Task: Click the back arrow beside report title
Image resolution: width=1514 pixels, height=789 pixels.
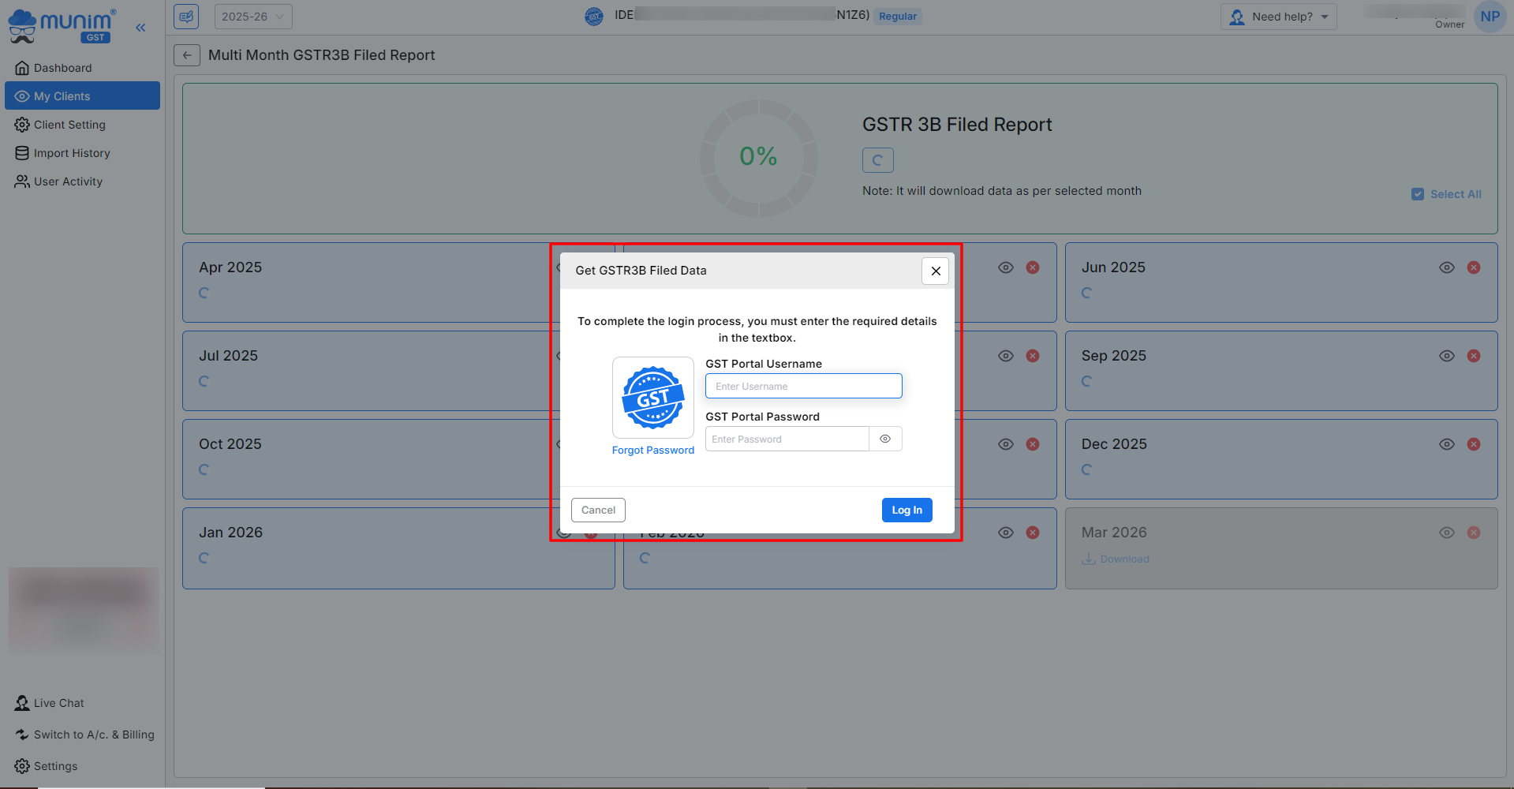Action: pyautogui.click(x=187, y=55)
